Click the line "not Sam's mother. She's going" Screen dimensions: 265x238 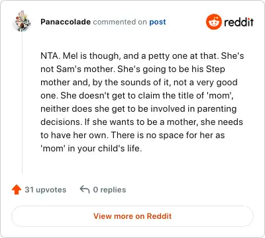tap(132, 69)
